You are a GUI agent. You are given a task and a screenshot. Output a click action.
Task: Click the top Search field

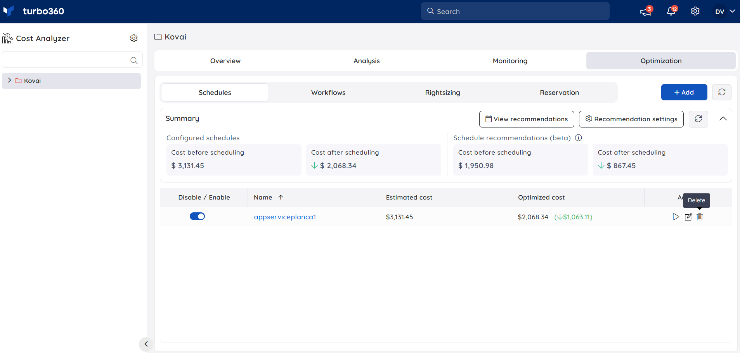pos(515,11)
